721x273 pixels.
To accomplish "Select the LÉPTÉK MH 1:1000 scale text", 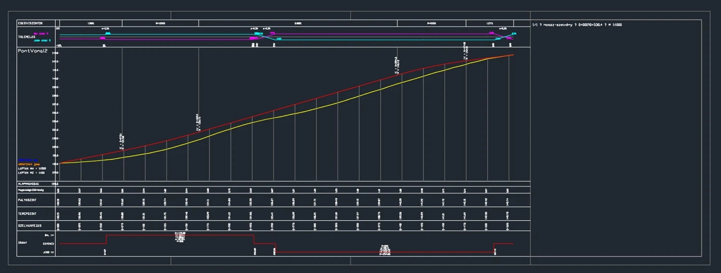I will pos(32,168).
